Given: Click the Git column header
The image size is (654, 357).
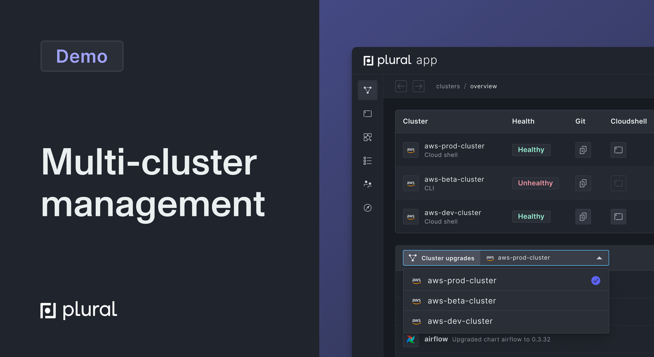Looking at the screenshot, I should pyautogui.click(x=580, y=121).
